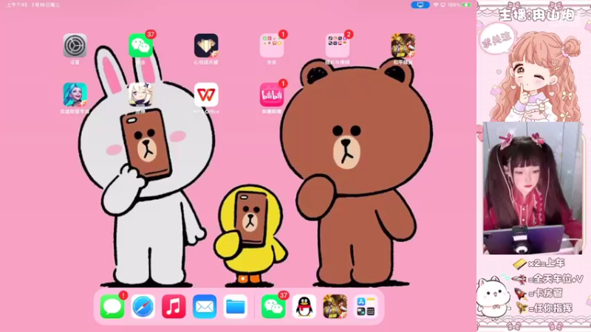Viewport: 591px width, 332px height.
Task: Open WeChat on the home screen grid
Action: 140,46
